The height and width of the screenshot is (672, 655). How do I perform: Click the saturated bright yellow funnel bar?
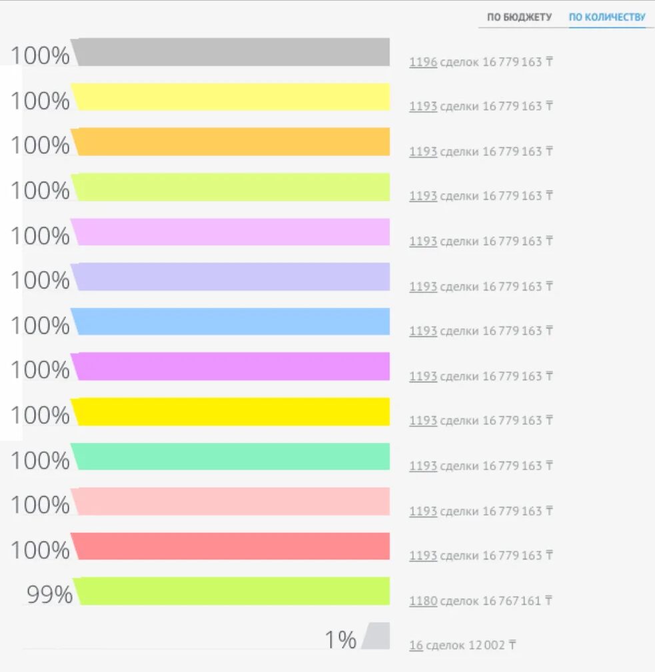[232, 412]
